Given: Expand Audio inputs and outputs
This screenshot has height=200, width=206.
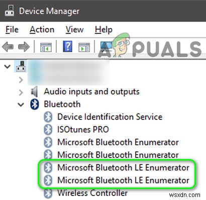Looking at the screenshot, I should click(x=21, y=92).
